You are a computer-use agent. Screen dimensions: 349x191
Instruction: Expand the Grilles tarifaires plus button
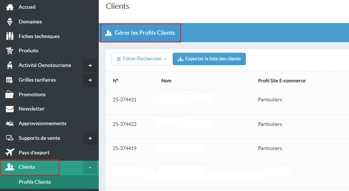click(x=90, y=80)
